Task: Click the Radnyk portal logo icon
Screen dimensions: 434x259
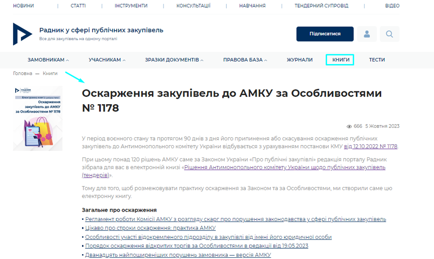Action: 22,34
